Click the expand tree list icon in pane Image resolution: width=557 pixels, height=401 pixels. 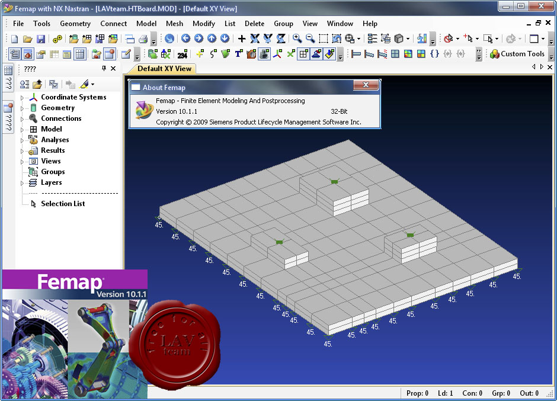tap(24, 84)
